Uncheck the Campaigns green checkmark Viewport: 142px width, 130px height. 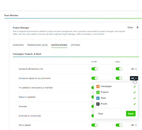134,86
